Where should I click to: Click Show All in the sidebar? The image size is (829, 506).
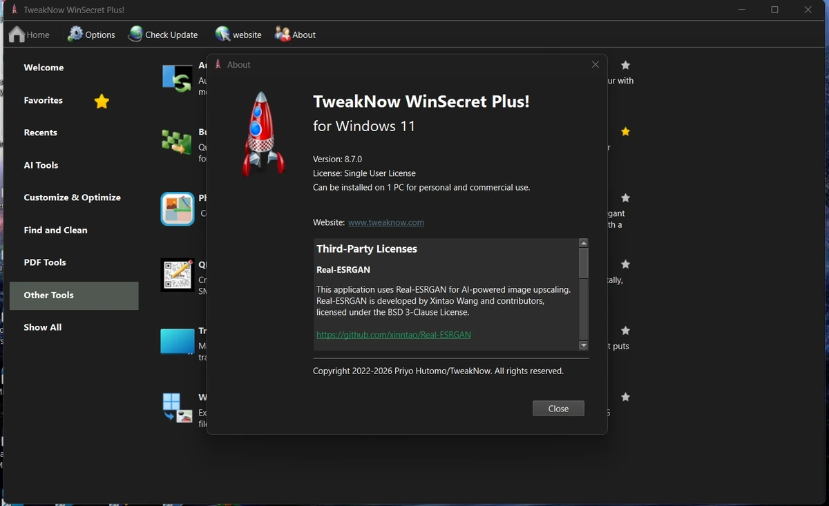tap(42, 327)
